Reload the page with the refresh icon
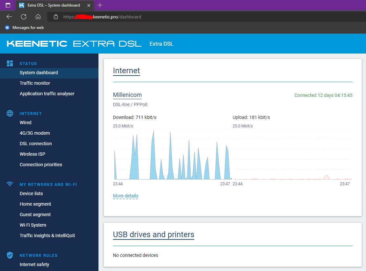Image resolution: width=366 pixels, height=271 pixels. pyautogui.click(x=24, y=17)
